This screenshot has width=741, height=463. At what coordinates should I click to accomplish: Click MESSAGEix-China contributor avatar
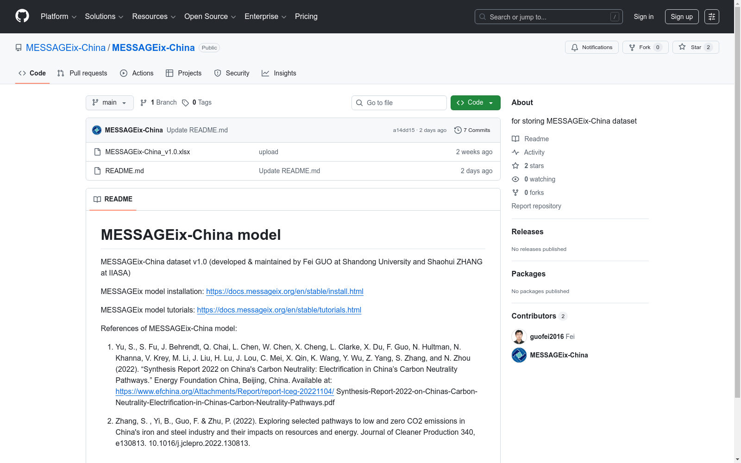(x=519, y=355)
